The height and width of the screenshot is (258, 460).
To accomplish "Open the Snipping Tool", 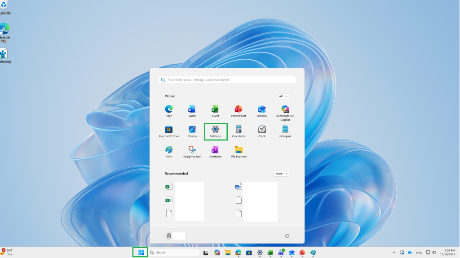I will 192,152.
